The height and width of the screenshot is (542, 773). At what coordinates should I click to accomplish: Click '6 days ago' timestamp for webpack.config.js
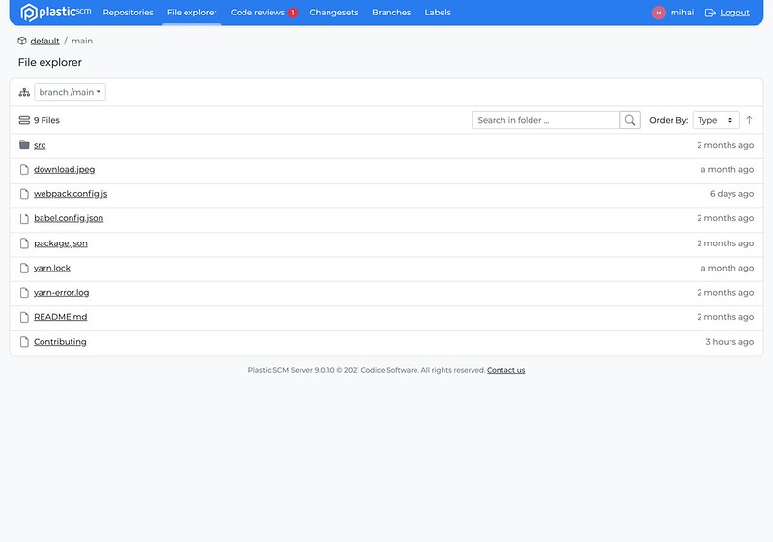click(731, 194)
